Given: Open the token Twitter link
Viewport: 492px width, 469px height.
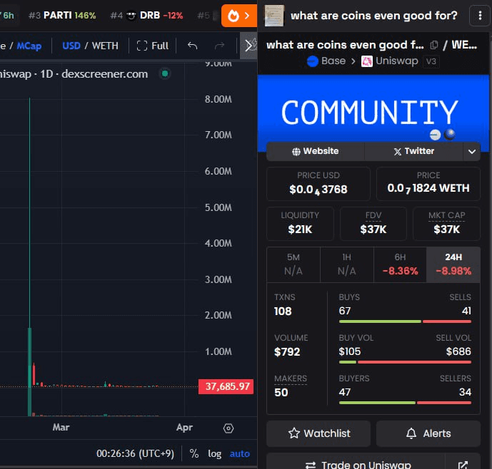Looking at the screenshot, I should click(x=414, y=151).
